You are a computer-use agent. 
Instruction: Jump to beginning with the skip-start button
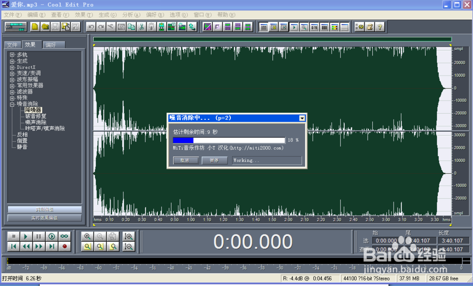tap(13, 246)
